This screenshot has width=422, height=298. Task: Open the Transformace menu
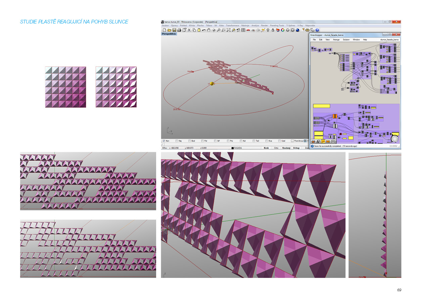tap(232, 25)
